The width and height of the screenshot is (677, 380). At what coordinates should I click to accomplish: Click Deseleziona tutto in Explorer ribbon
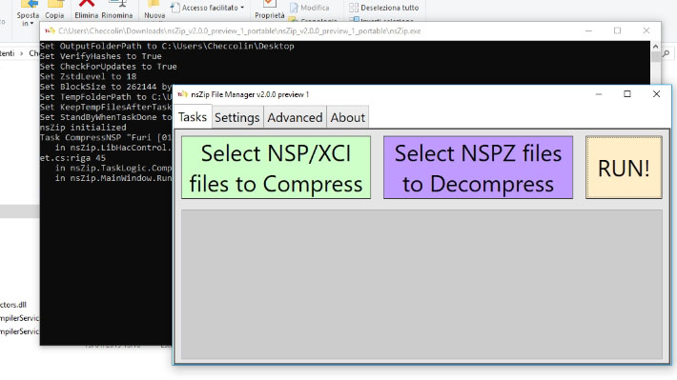[383, 8]
